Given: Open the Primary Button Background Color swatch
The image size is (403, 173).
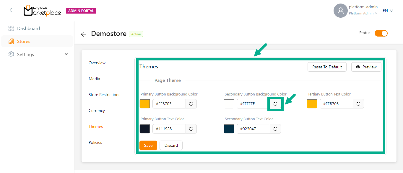Looking at the screenshot, I should [145, 104].
